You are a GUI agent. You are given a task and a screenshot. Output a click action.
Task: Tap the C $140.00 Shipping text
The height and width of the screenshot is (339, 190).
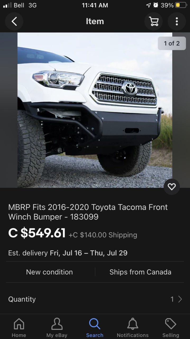pos(103,235)
